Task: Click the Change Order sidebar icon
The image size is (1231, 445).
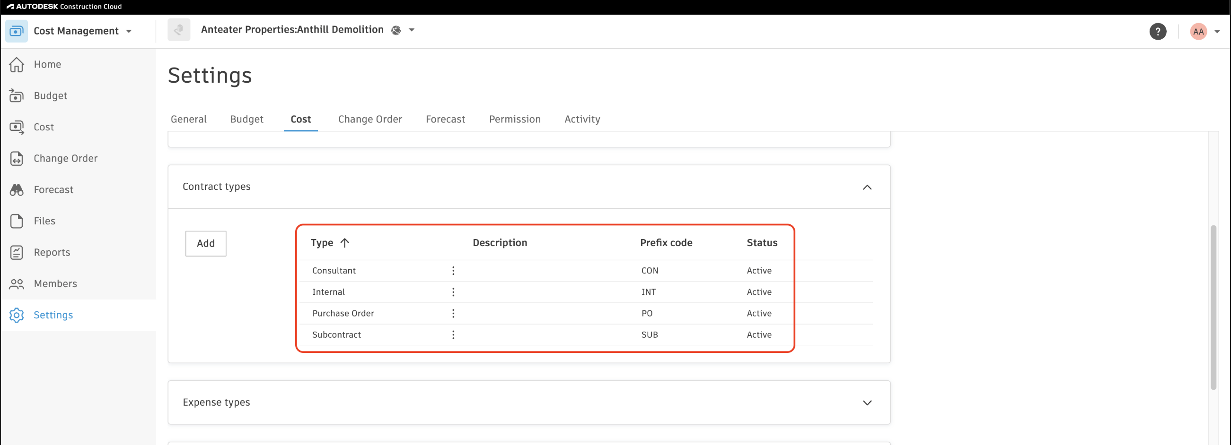Action: (x=17, y=158)
